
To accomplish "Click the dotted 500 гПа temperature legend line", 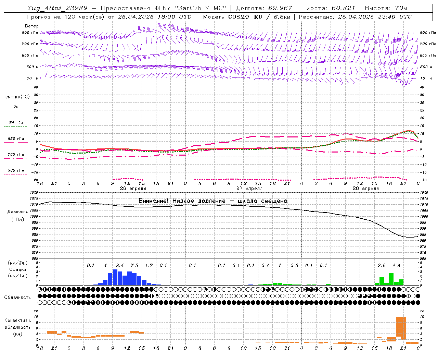I will coord(15,174).
